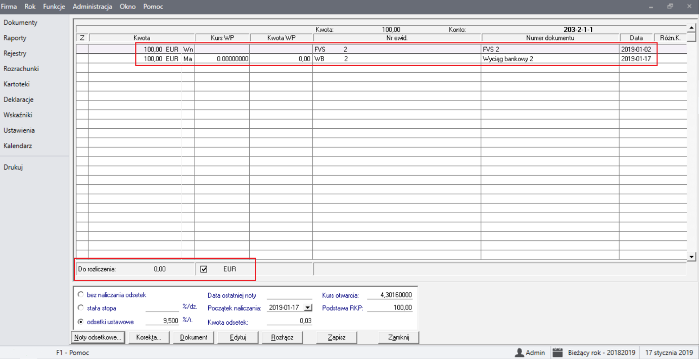Screen dimensions: 699x359
Task: Open the Okno menu
Action: pyautogui.click(x=128, y=7)
